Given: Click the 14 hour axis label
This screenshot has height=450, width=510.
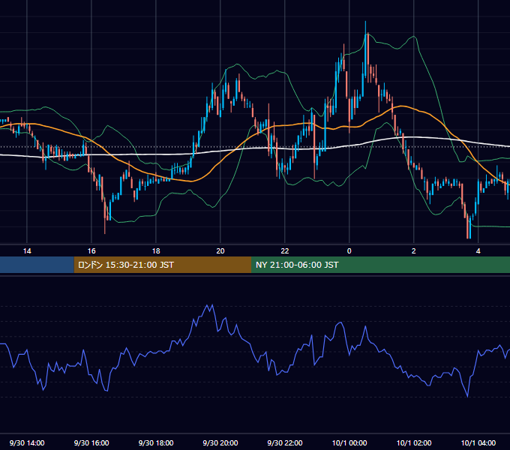Looking at the screenshot, I should tap(27, 251).
